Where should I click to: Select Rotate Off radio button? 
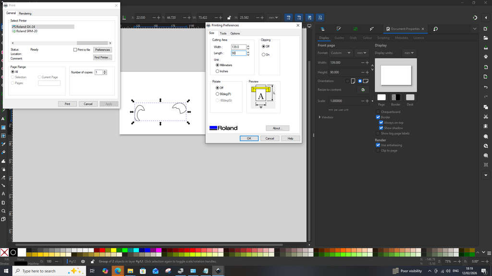pos(218,88)
